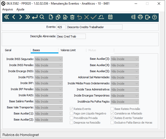Screen dimensions: 166x139
Task: Select the Bases tab
Action: pos(45,50)
